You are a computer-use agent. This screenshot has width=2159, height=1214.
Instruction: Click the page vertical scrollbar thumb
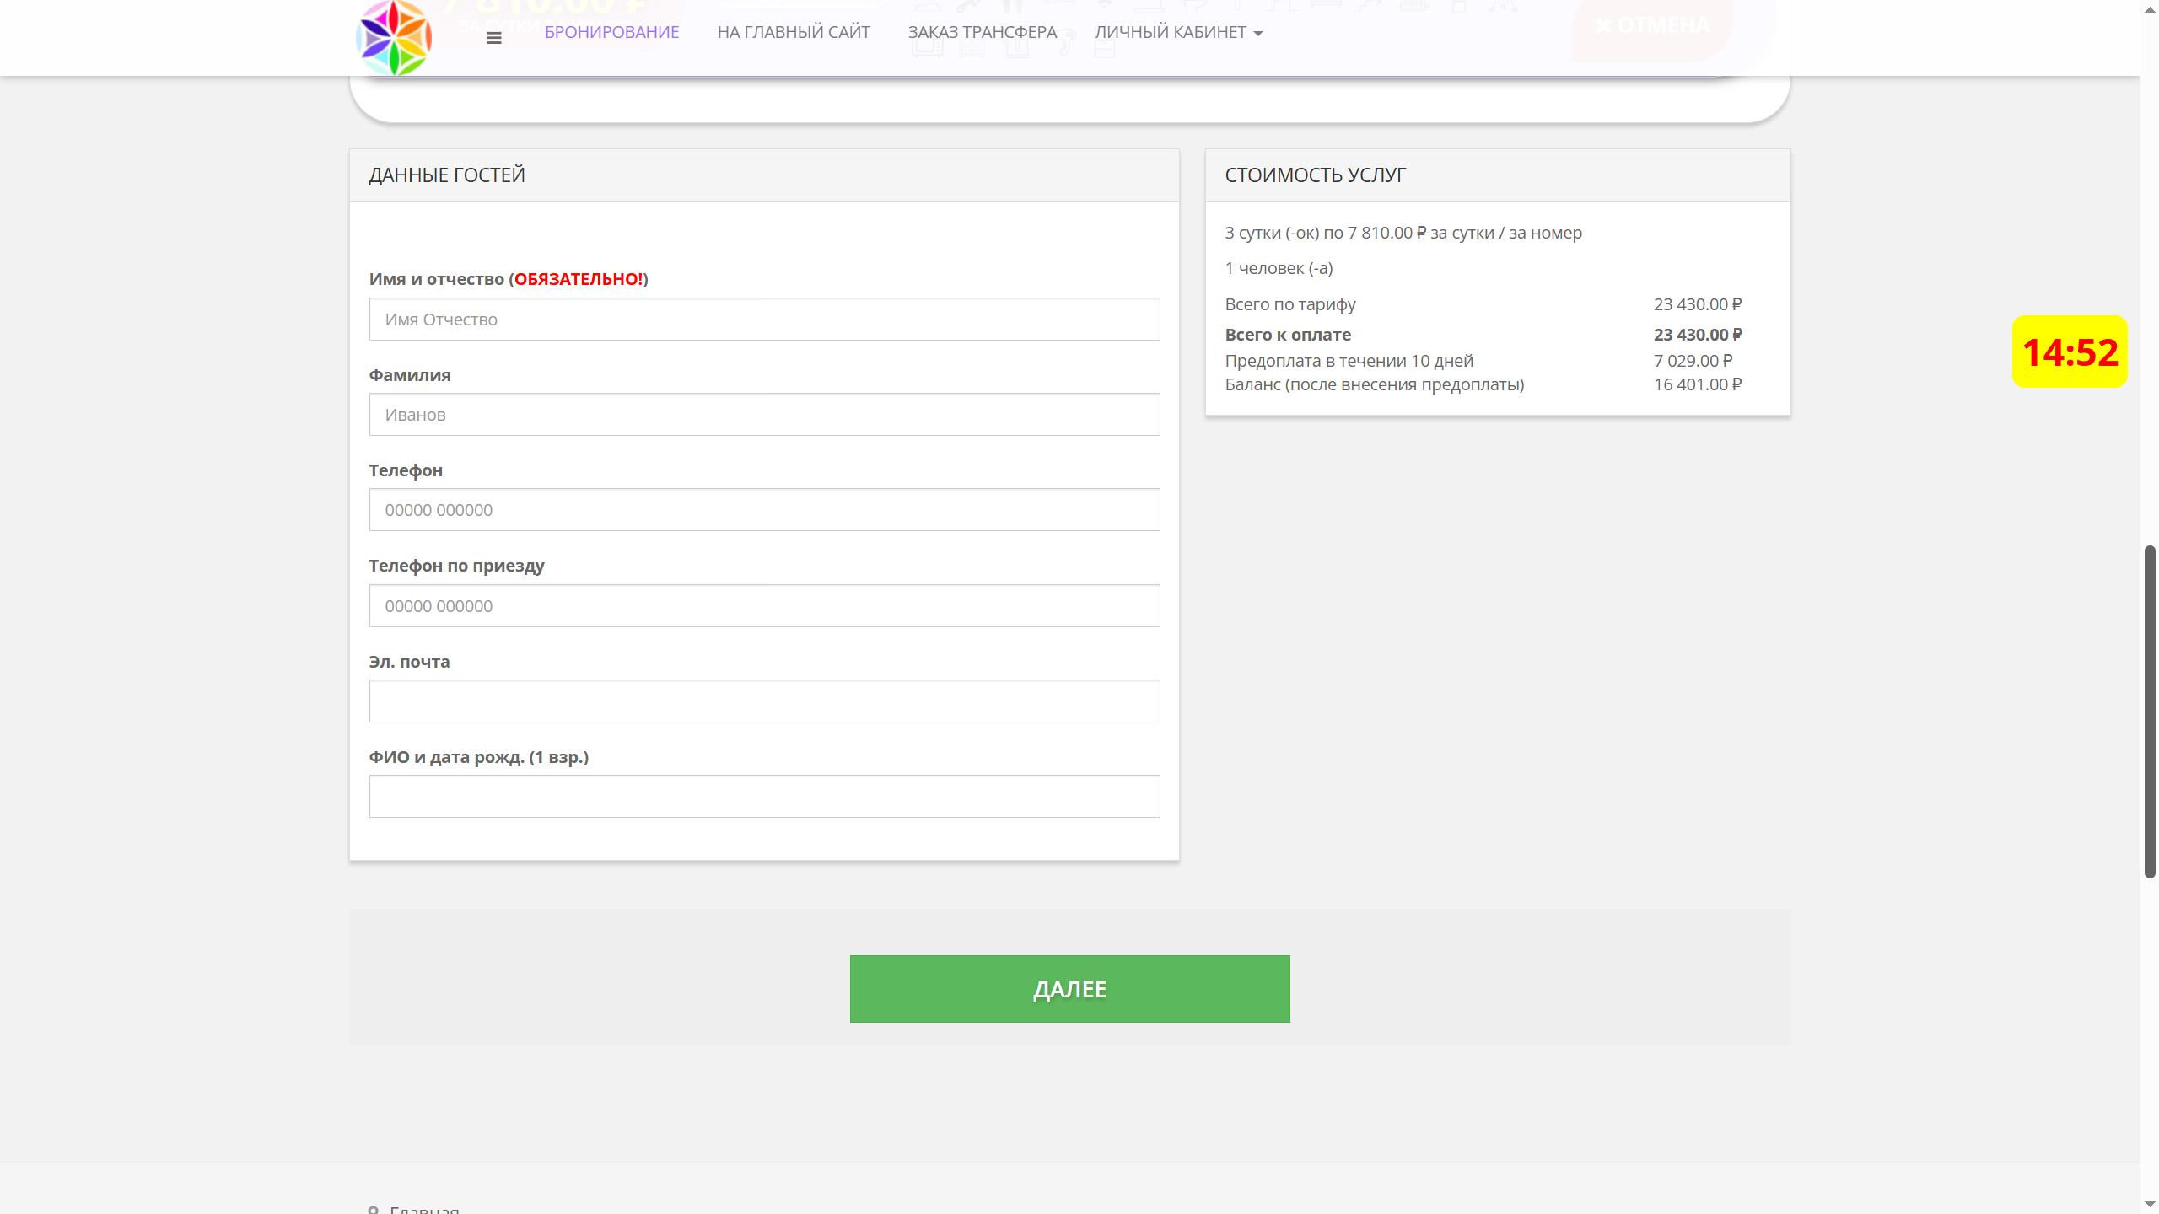pyautogui.click(x=2150, y=712)
